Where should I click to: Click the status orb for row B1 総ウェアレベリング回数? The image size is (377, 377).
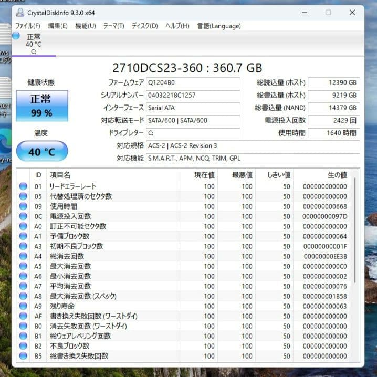(23, 336)
